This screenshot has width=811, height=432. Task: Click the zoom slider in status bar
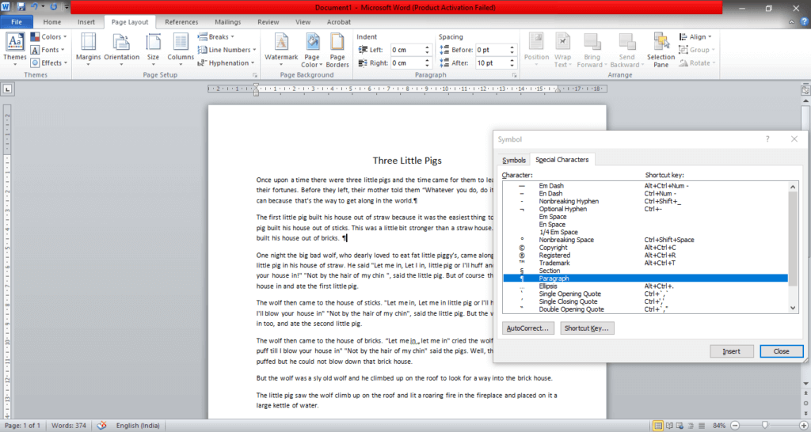763,425
